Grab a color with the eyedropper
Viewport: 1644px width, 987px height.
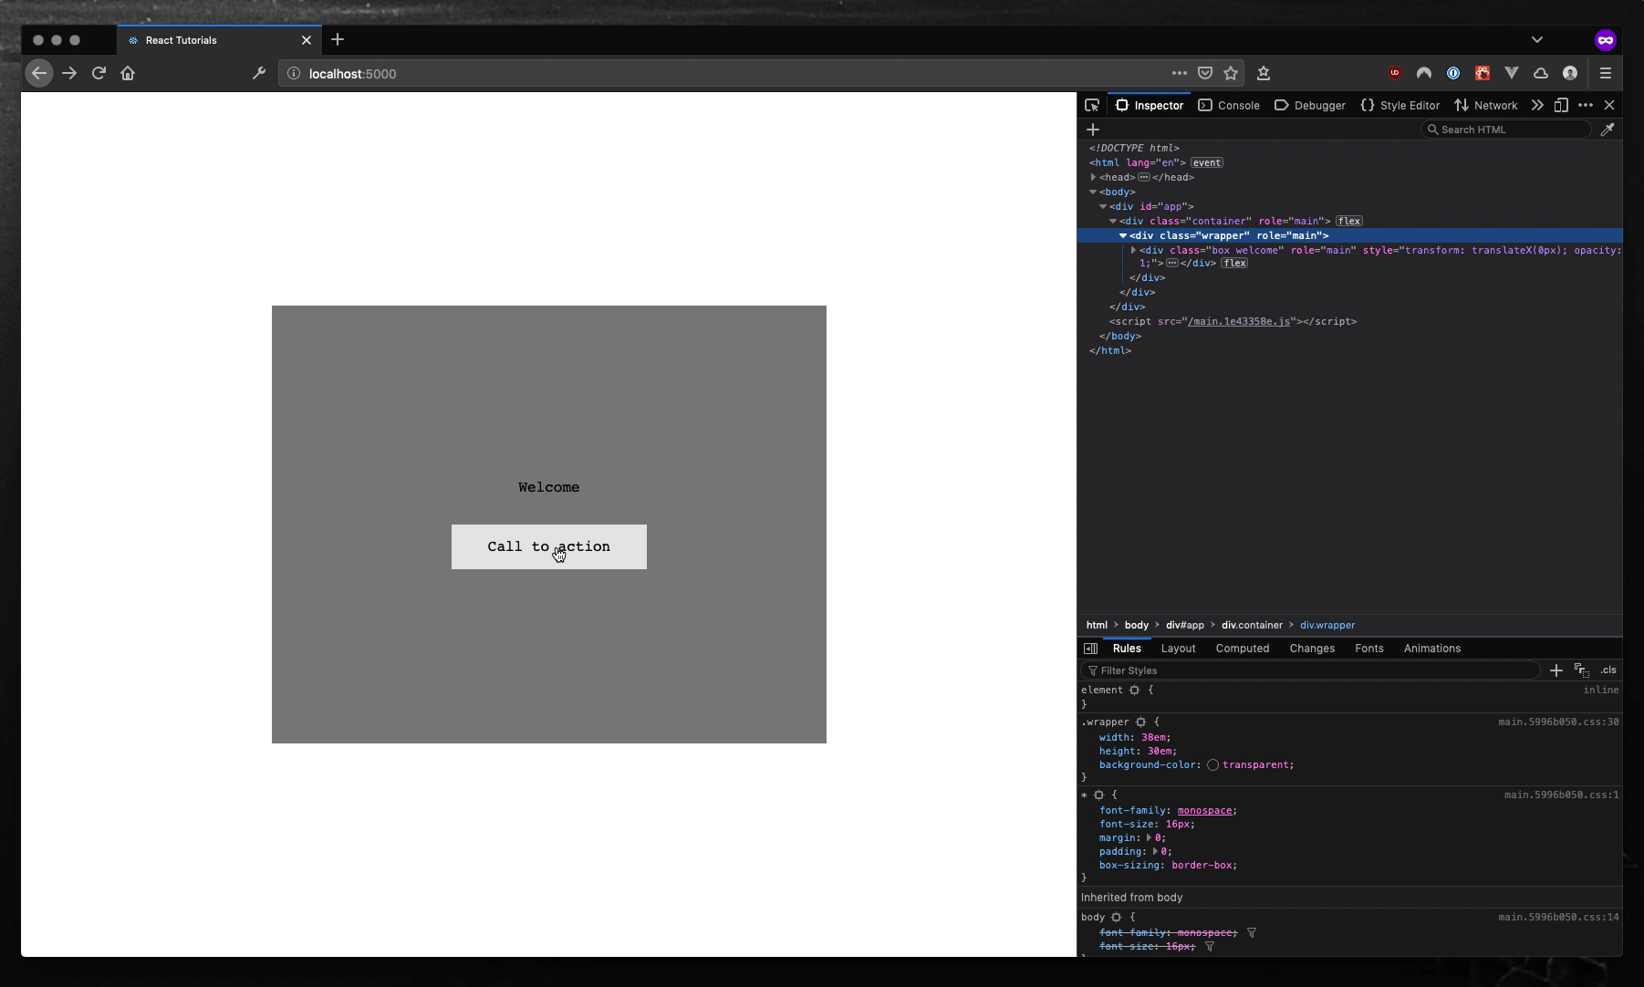tap(1608, 130)
